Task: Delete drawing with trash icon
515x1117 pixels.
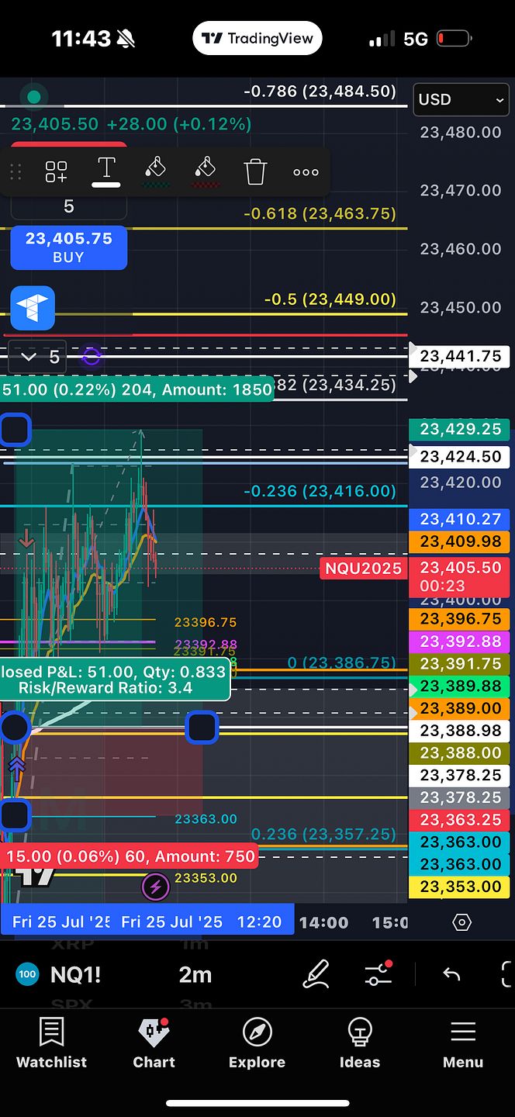Action: [x=255, y=171]
